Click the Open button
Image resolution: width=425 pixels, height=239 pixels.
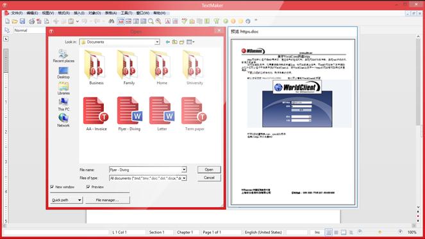coord(209,169)
